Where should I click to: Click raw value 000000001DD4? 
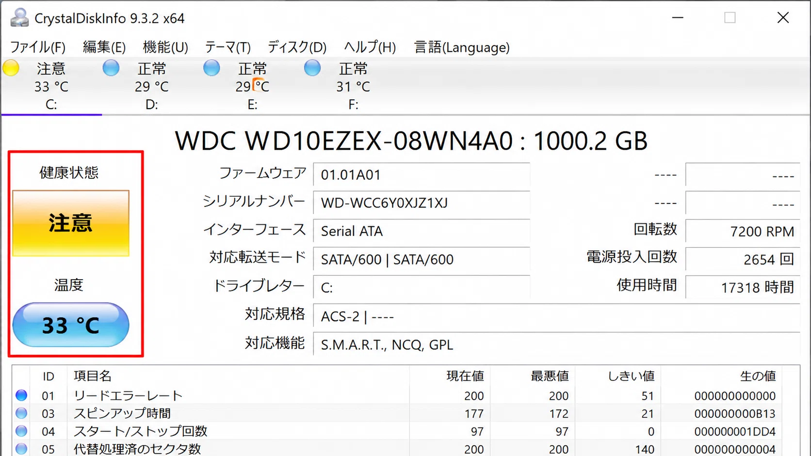click(x=735, y=432)
